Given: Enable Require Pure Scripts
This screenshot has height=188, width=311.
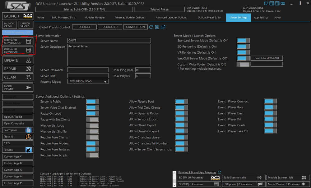Looking at the screenshot, I should pos(92,155).
